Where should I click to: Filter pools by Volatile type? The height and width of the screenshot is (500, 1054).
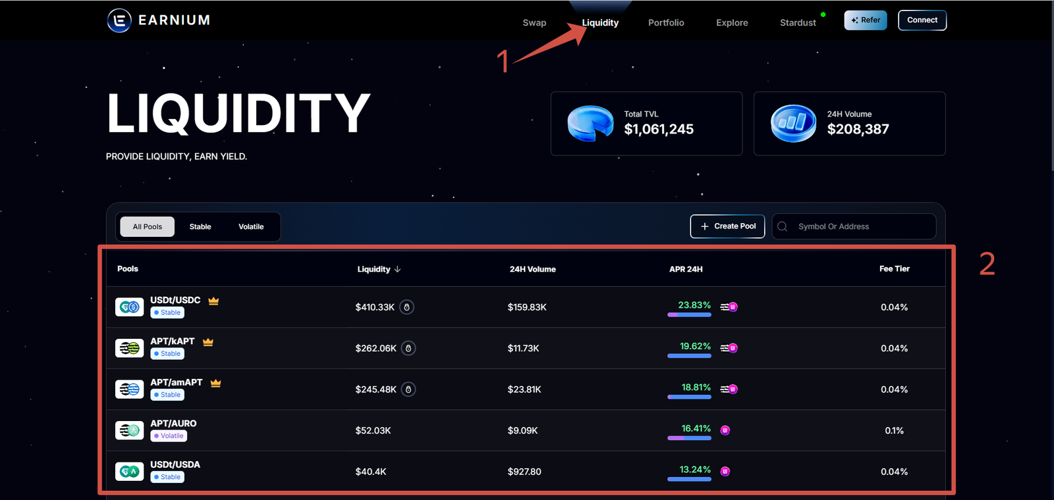(251, 227)
